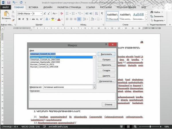
Task: Open the ФАЙЛ tab
Action: (x=5, y=7)
